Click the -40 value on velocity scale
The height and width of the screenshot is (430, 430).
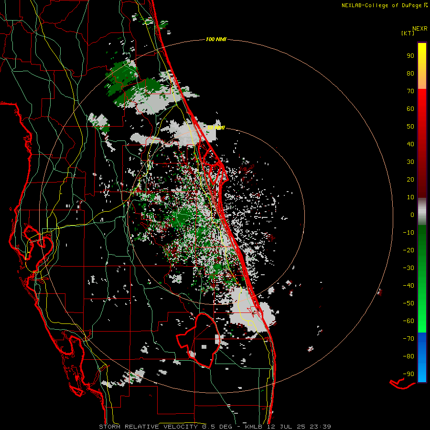pyautogui.click(x=408, y=286)
